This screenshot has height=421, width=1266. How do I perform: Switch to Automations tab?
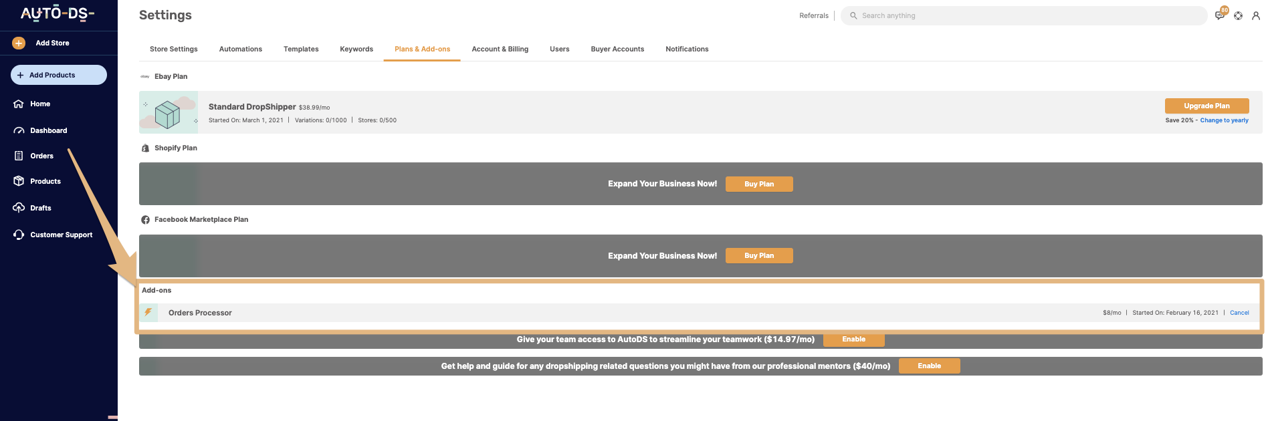click(x=241, y=49)
